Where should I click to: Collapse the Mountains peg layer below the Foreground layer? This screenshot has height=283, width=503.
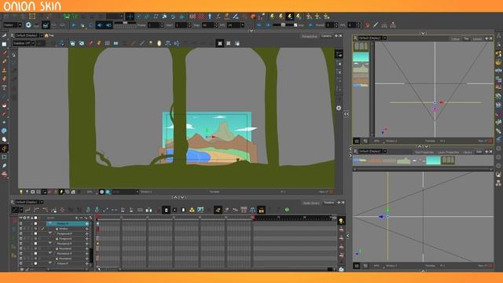50,244
